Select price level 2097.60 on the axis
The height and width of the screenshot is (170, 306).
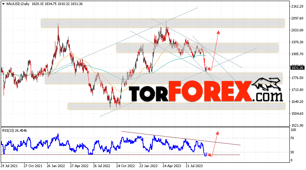point(297,18)
